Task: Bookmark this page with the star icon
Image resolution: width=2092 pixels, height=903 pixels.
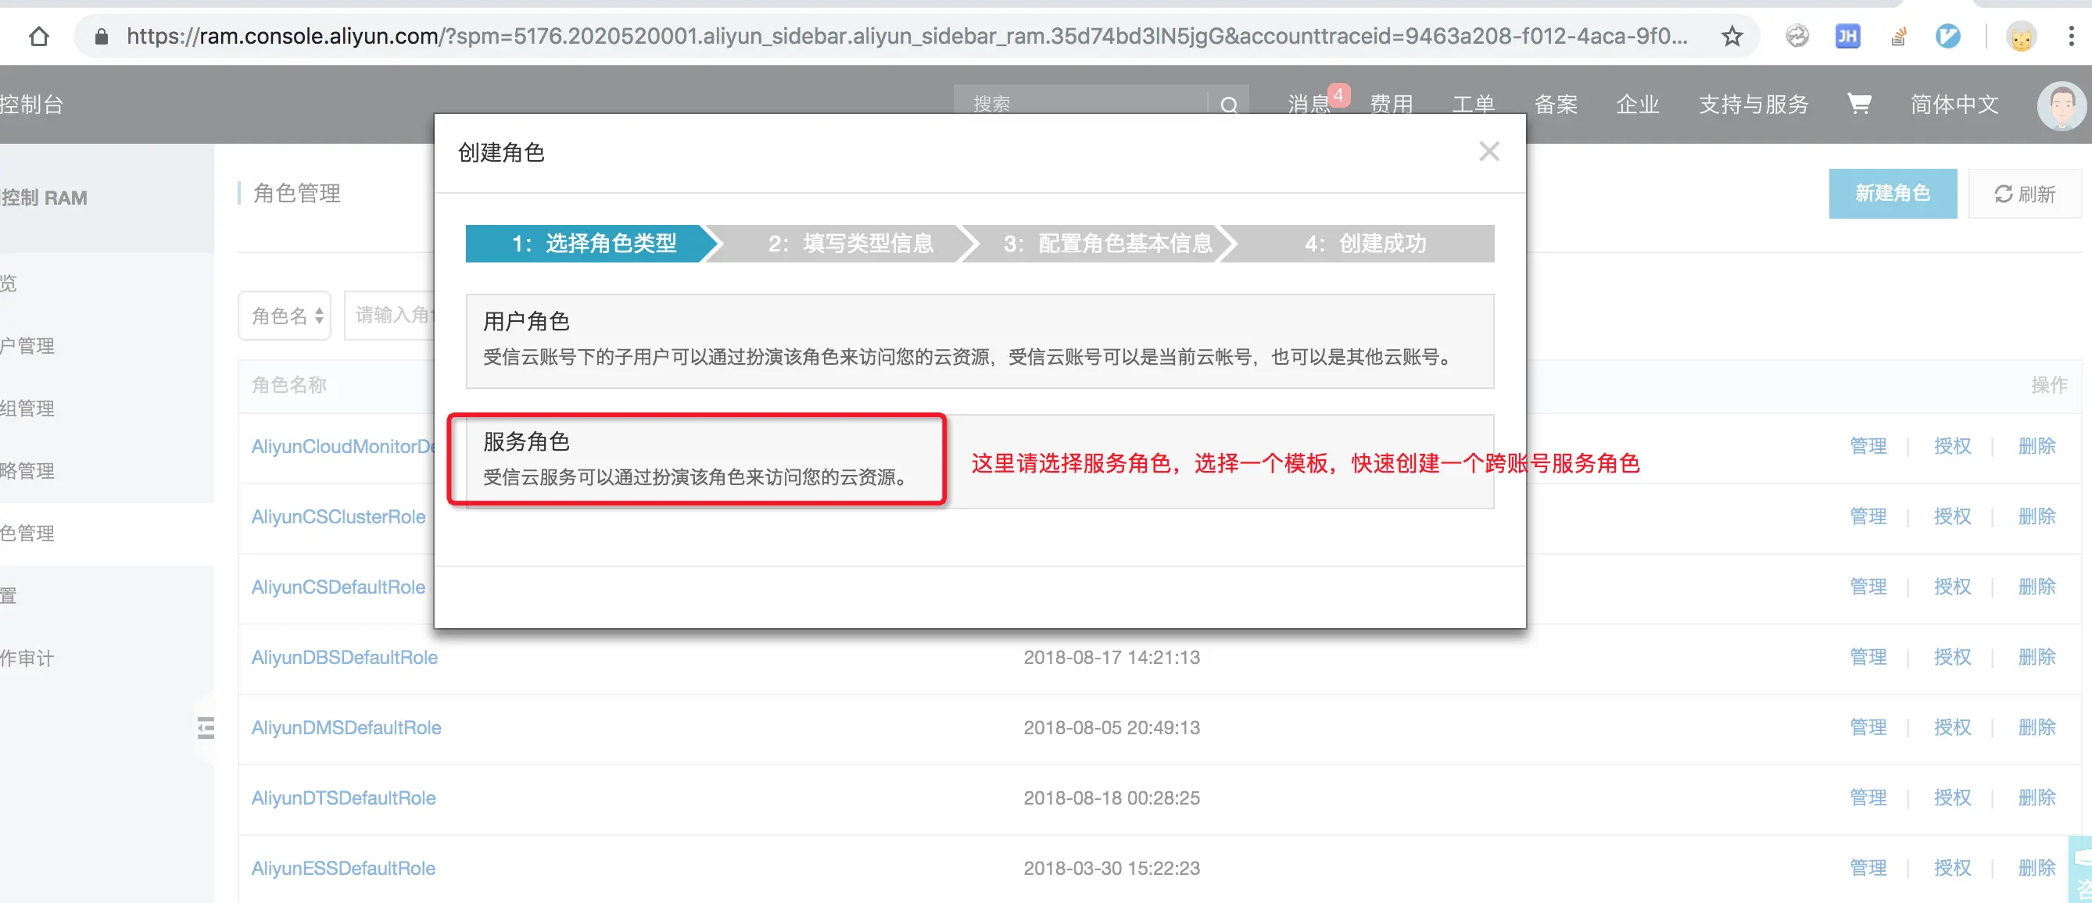Action: 1732,37
